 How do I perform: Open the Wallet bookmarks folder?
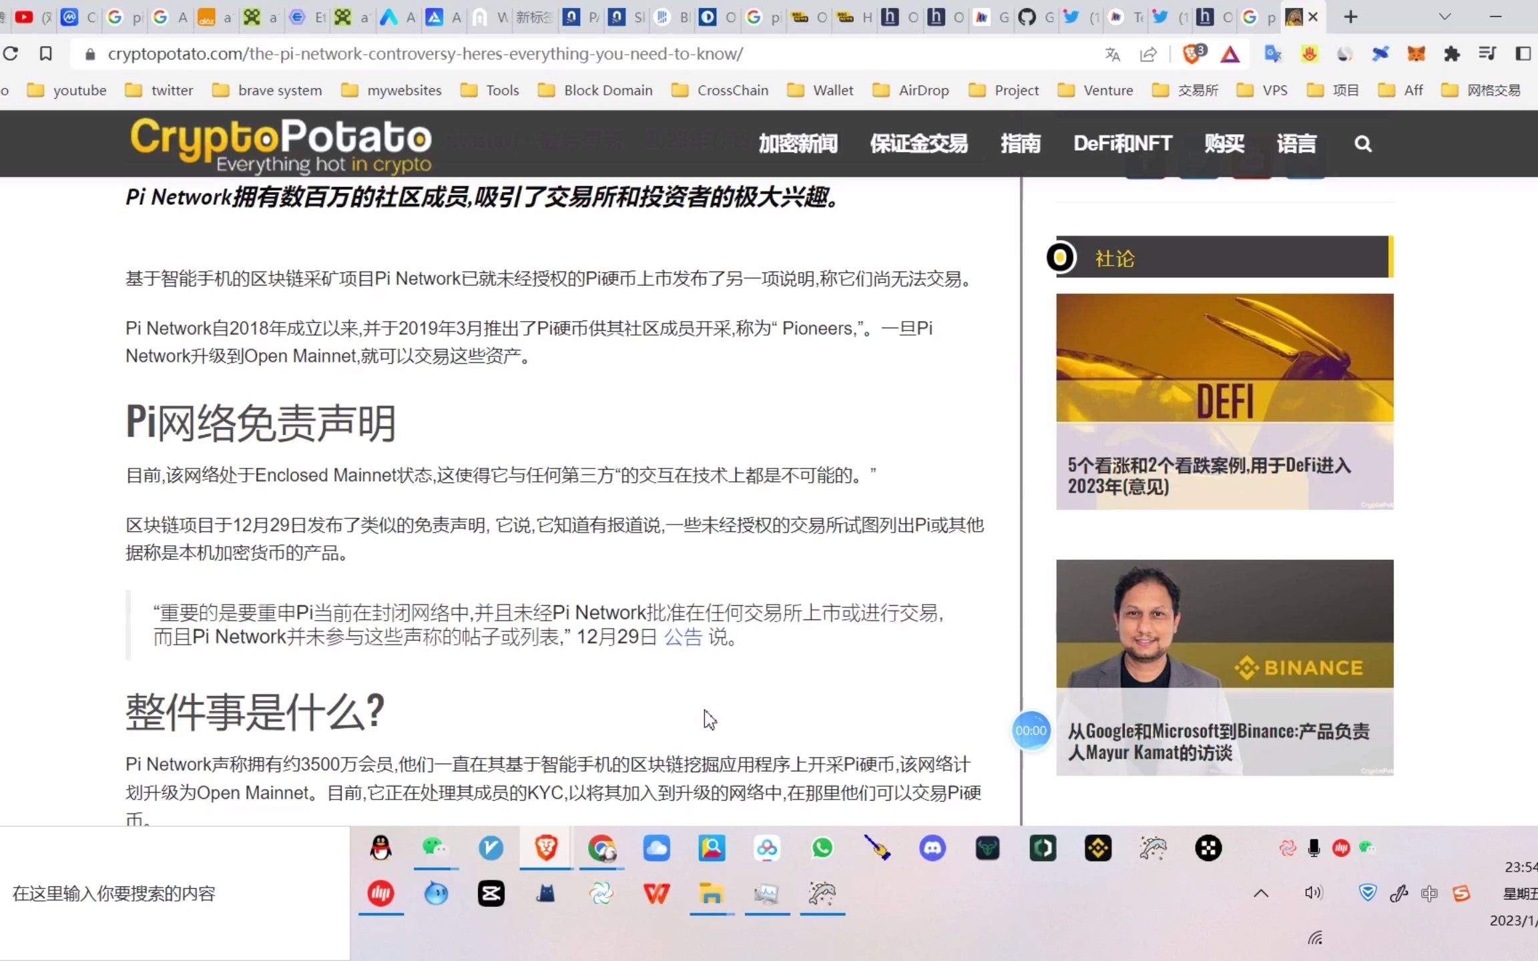tap(820, 90)
